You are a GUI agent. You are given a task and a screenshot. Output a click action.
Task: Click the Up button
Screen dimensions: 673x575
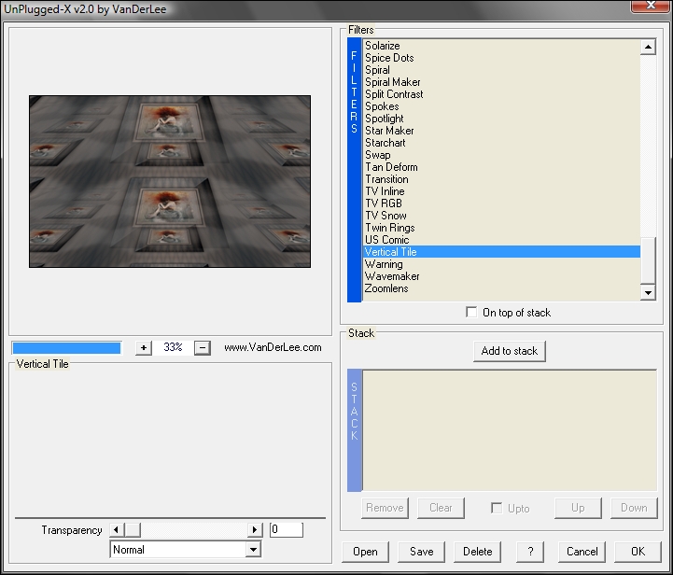(578, 508)
